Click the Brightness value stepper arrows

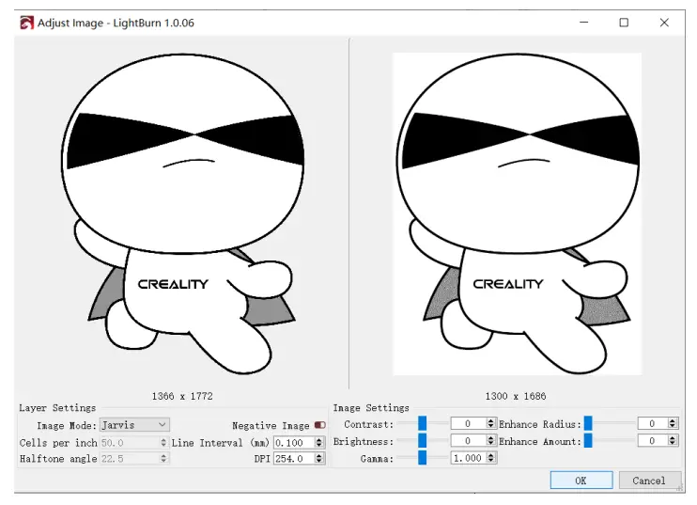490,440
